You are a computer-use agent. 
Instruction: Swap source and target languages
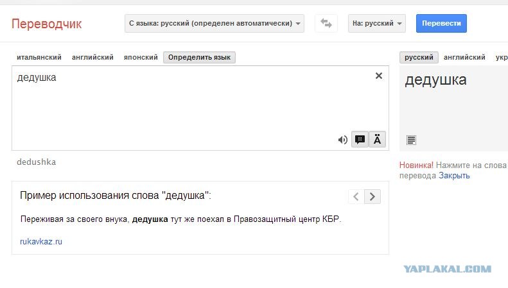point(326,24)
